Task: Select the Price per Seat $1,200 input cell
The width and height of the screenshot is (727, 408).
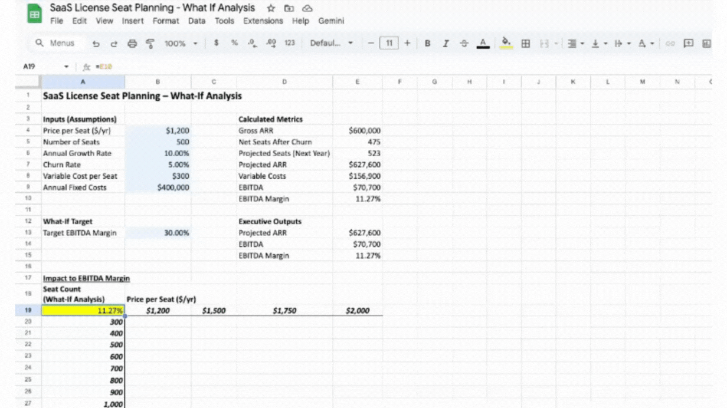Action: [x=158, y=130]
